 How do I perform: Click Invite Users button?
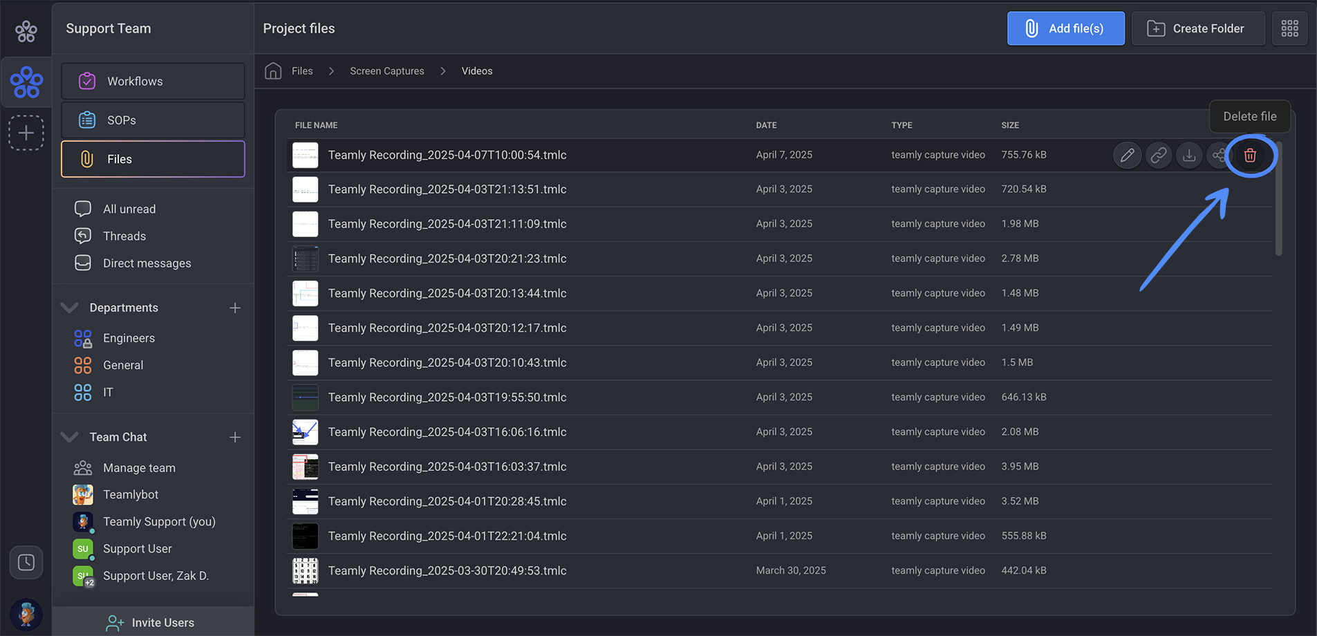(x=153, y=622)
